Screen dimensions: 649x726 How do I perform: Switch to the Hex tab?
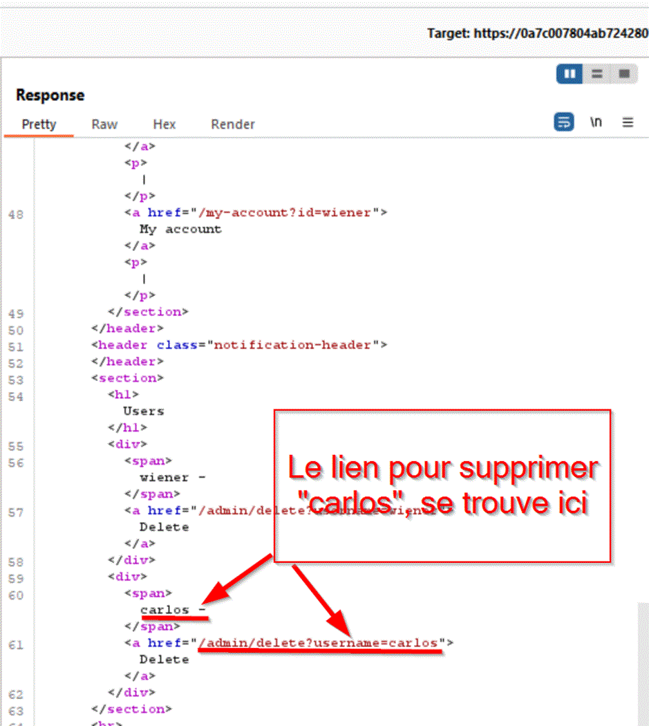164,124
